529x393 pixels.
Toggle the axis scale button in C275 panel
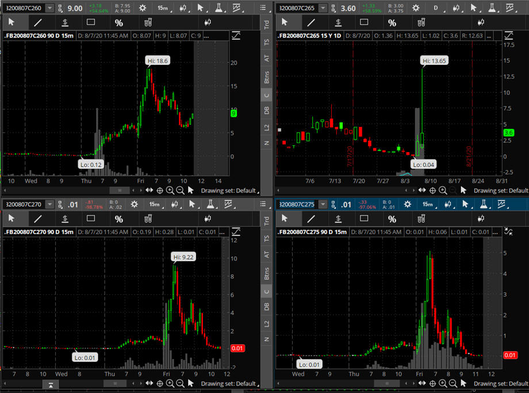[x=508, y=232]
